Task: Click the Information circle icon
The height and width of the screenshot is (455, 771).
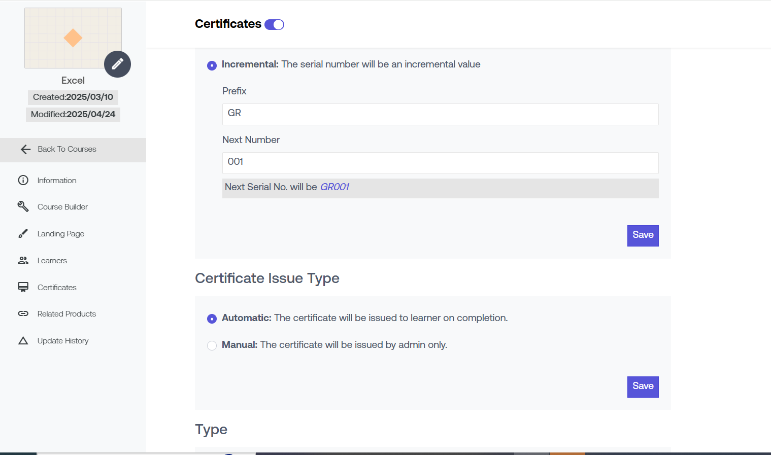Action: coord(23,180)
